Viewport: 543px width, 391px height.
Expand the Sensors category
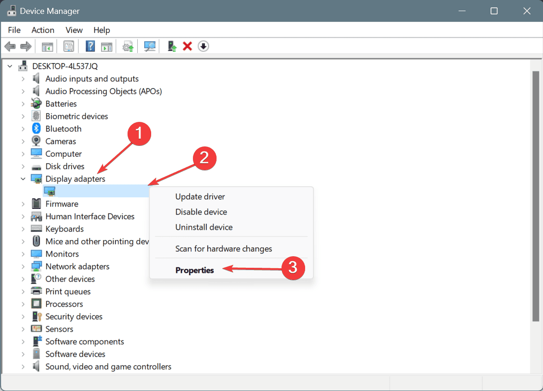(23, 329)
